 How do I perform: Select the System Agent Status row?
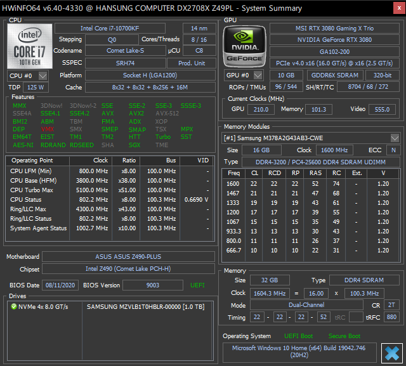tap(110, 228)
